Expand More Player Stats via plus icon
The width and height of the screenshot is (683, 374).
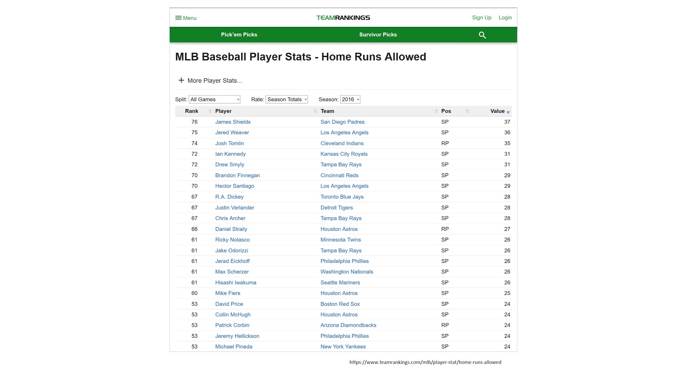click(181, 80)
